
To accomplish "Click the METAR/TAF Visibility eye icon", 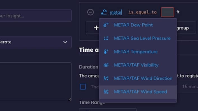I will tap(106, 65).
